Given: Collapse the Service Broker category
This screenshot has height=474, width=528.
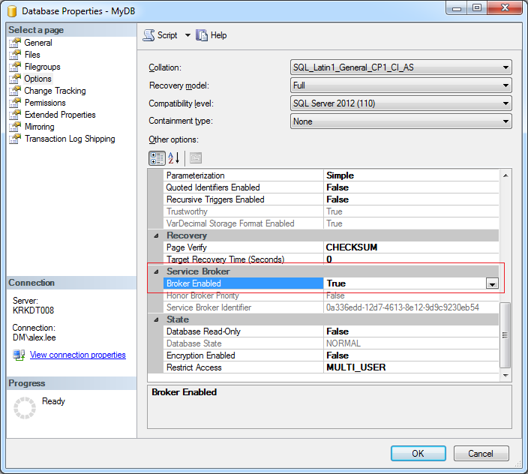Looking at the screenshot, I should [156, 271].
